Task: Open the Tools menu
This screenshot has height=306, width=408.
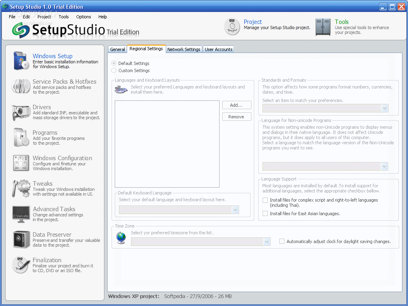Action: click(x=64, y=17)
